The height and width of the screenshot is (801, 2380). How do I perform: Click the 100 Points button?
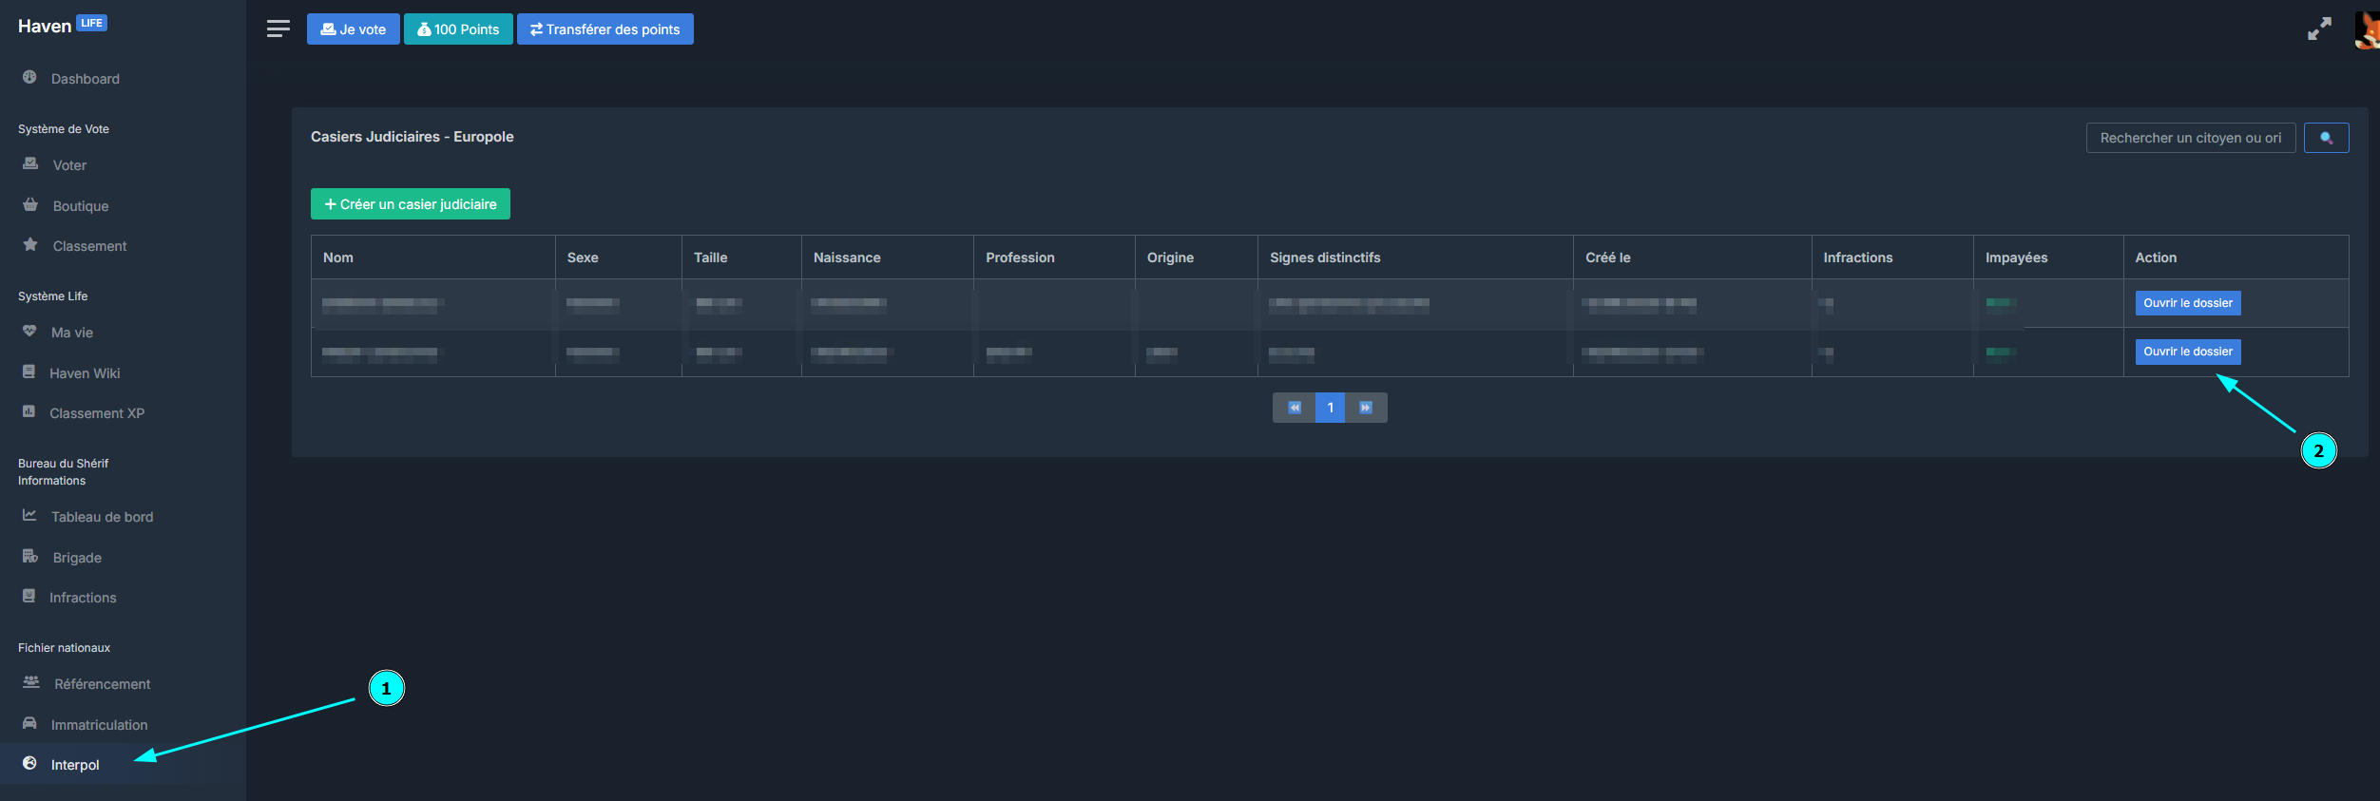coord(458,29)
